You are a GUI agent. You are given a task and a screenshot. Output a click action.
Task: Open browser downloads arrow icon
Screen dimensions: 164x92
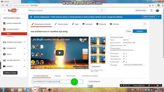tap(163, 5)
